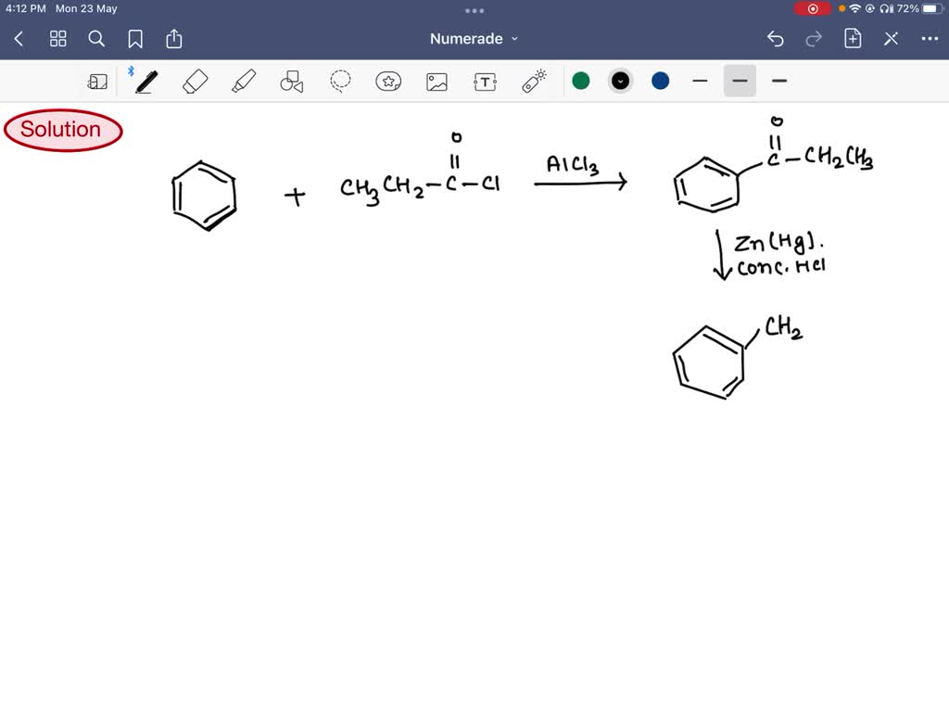Select the thin stroke width
949x712 pixels.
(x=700, y=81)
